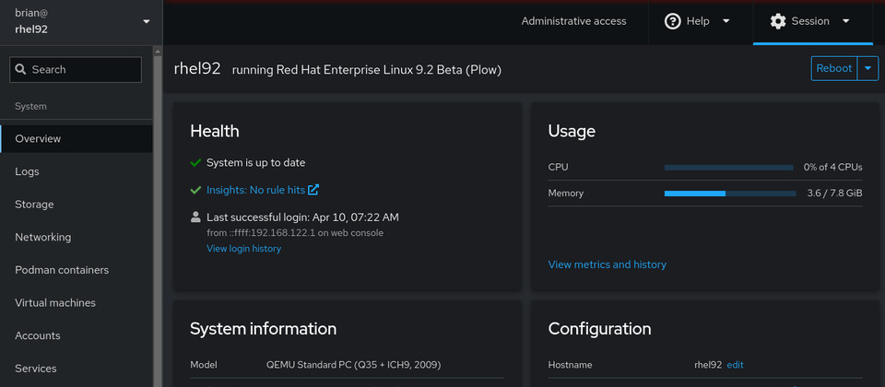
Task: Click the Help question mark icon
Action: pos(672,21)
